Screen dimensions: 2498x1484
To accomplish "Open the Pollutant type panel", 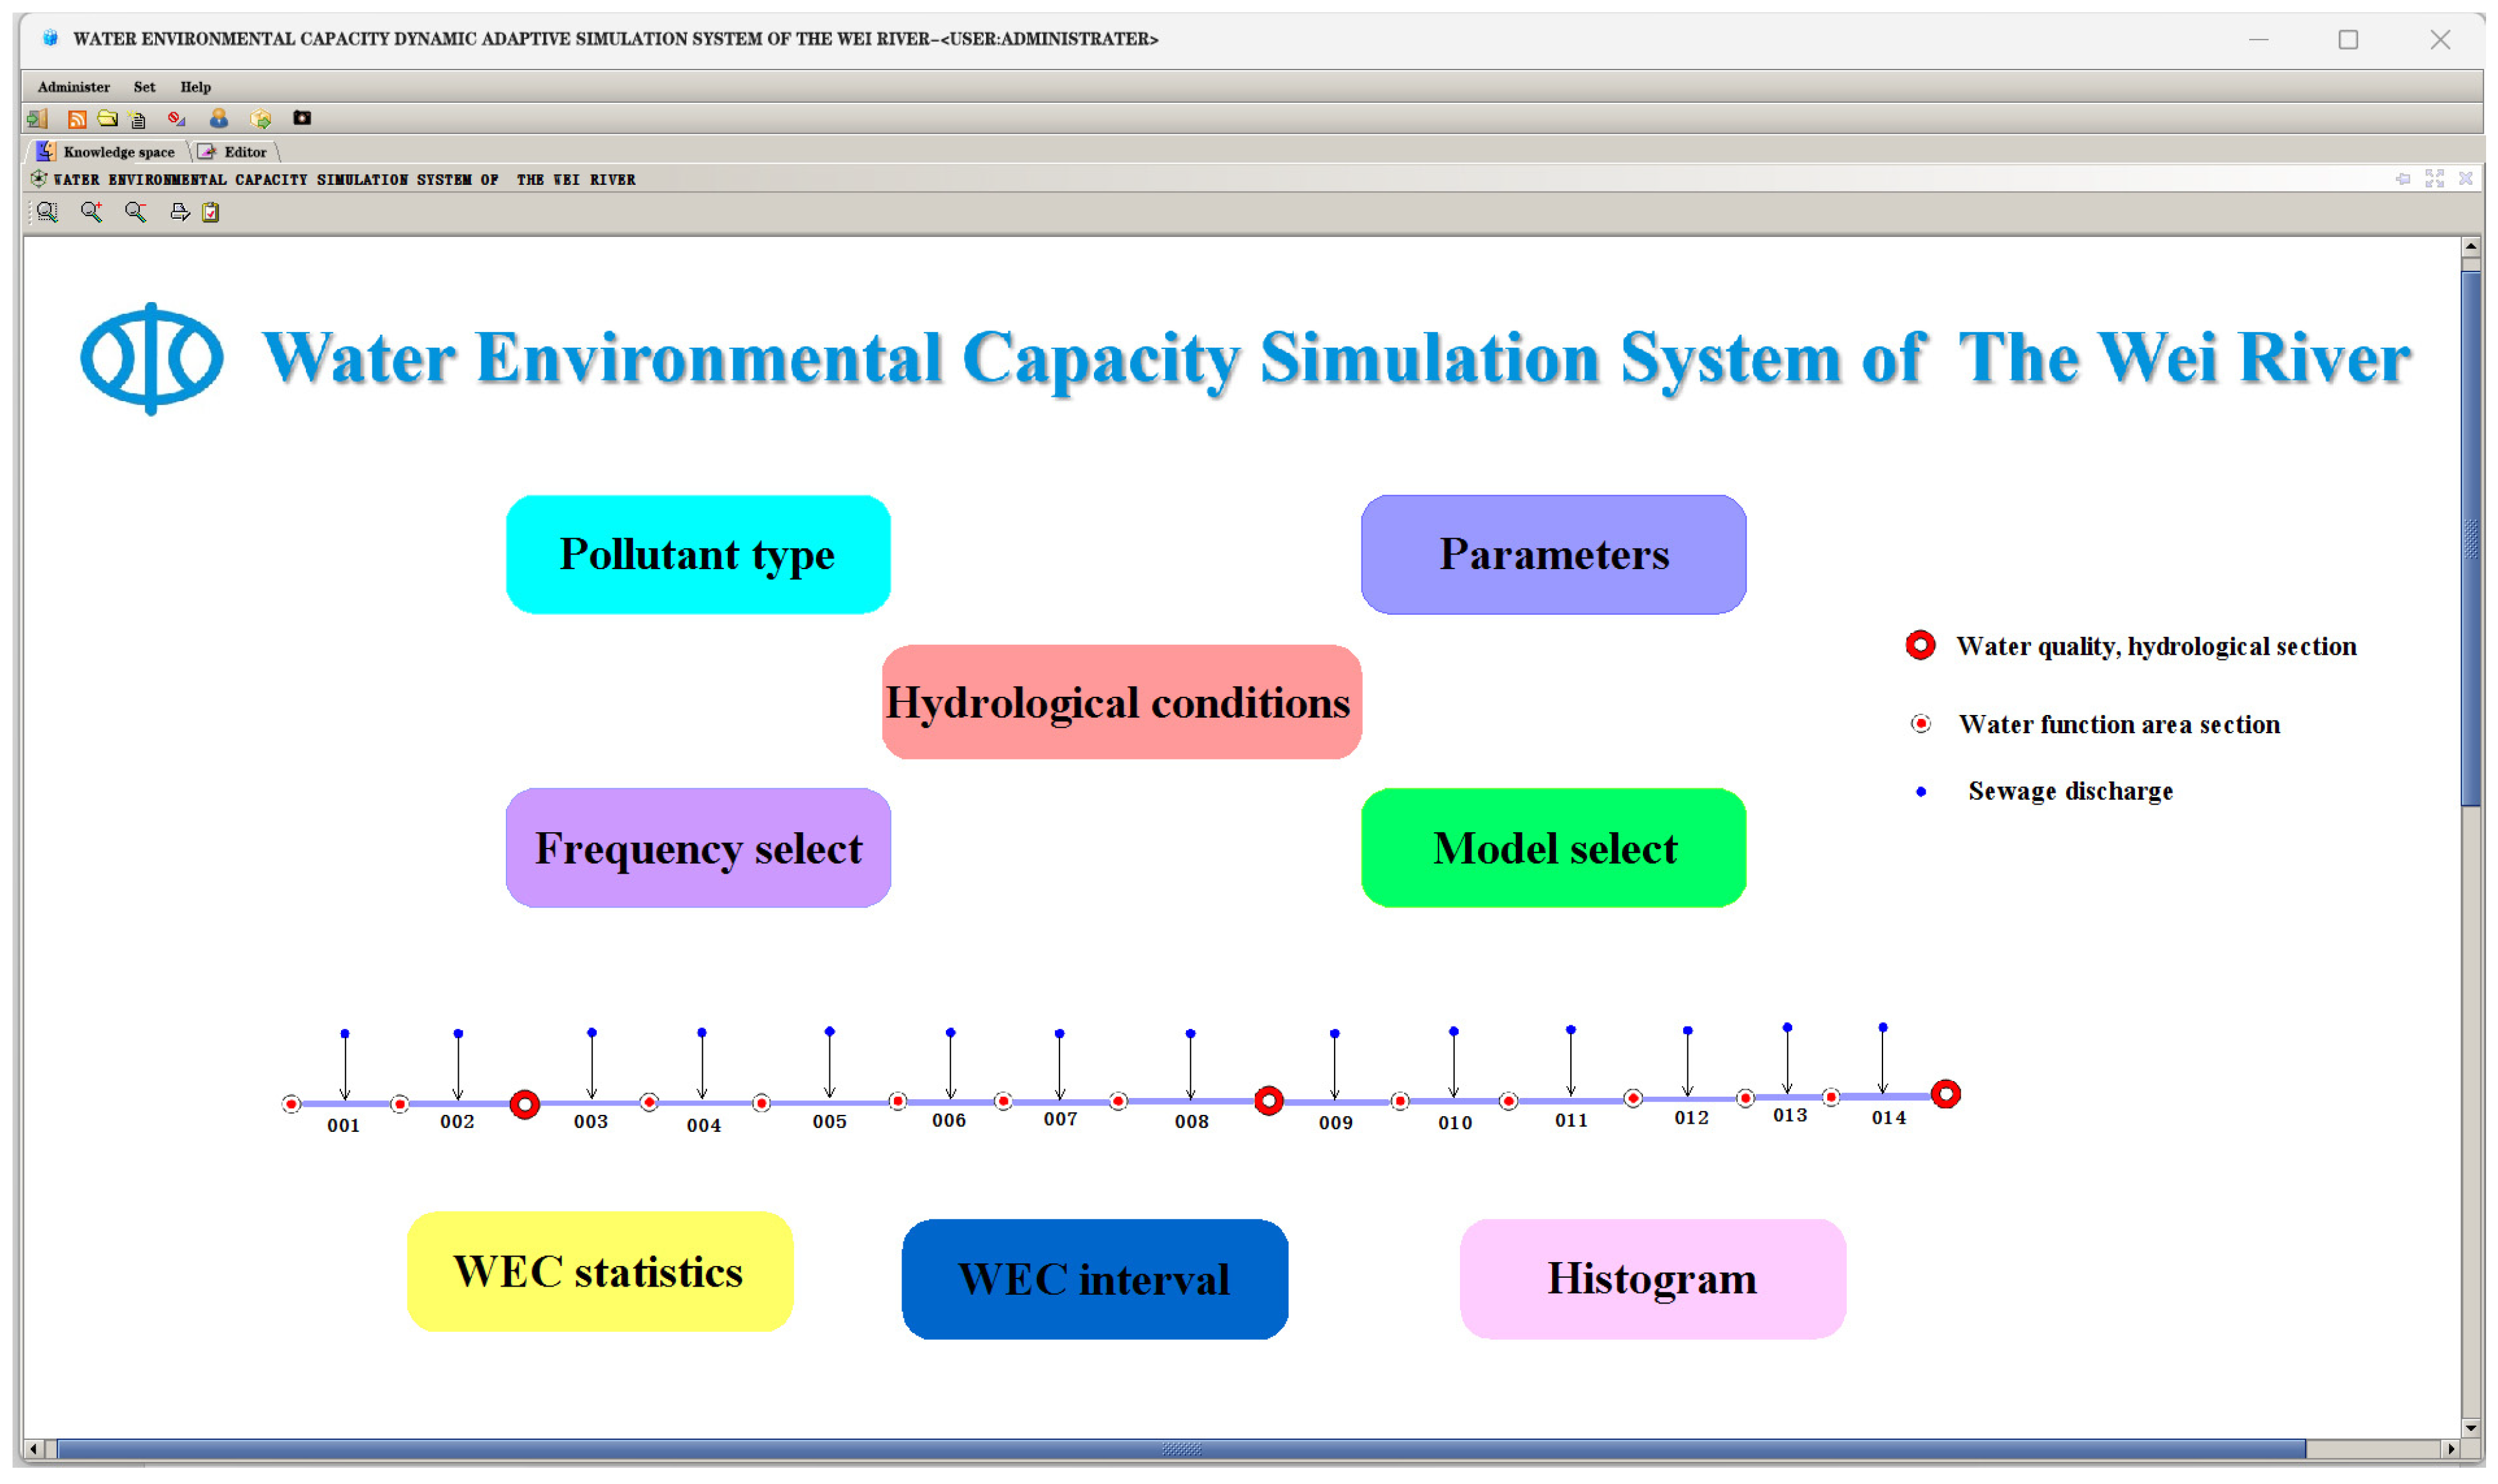I will pyautogui.click(x=697, y=554).
